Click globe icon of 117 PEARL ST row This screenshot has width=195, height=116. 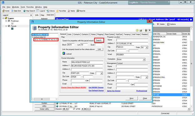tap(57, 103)
